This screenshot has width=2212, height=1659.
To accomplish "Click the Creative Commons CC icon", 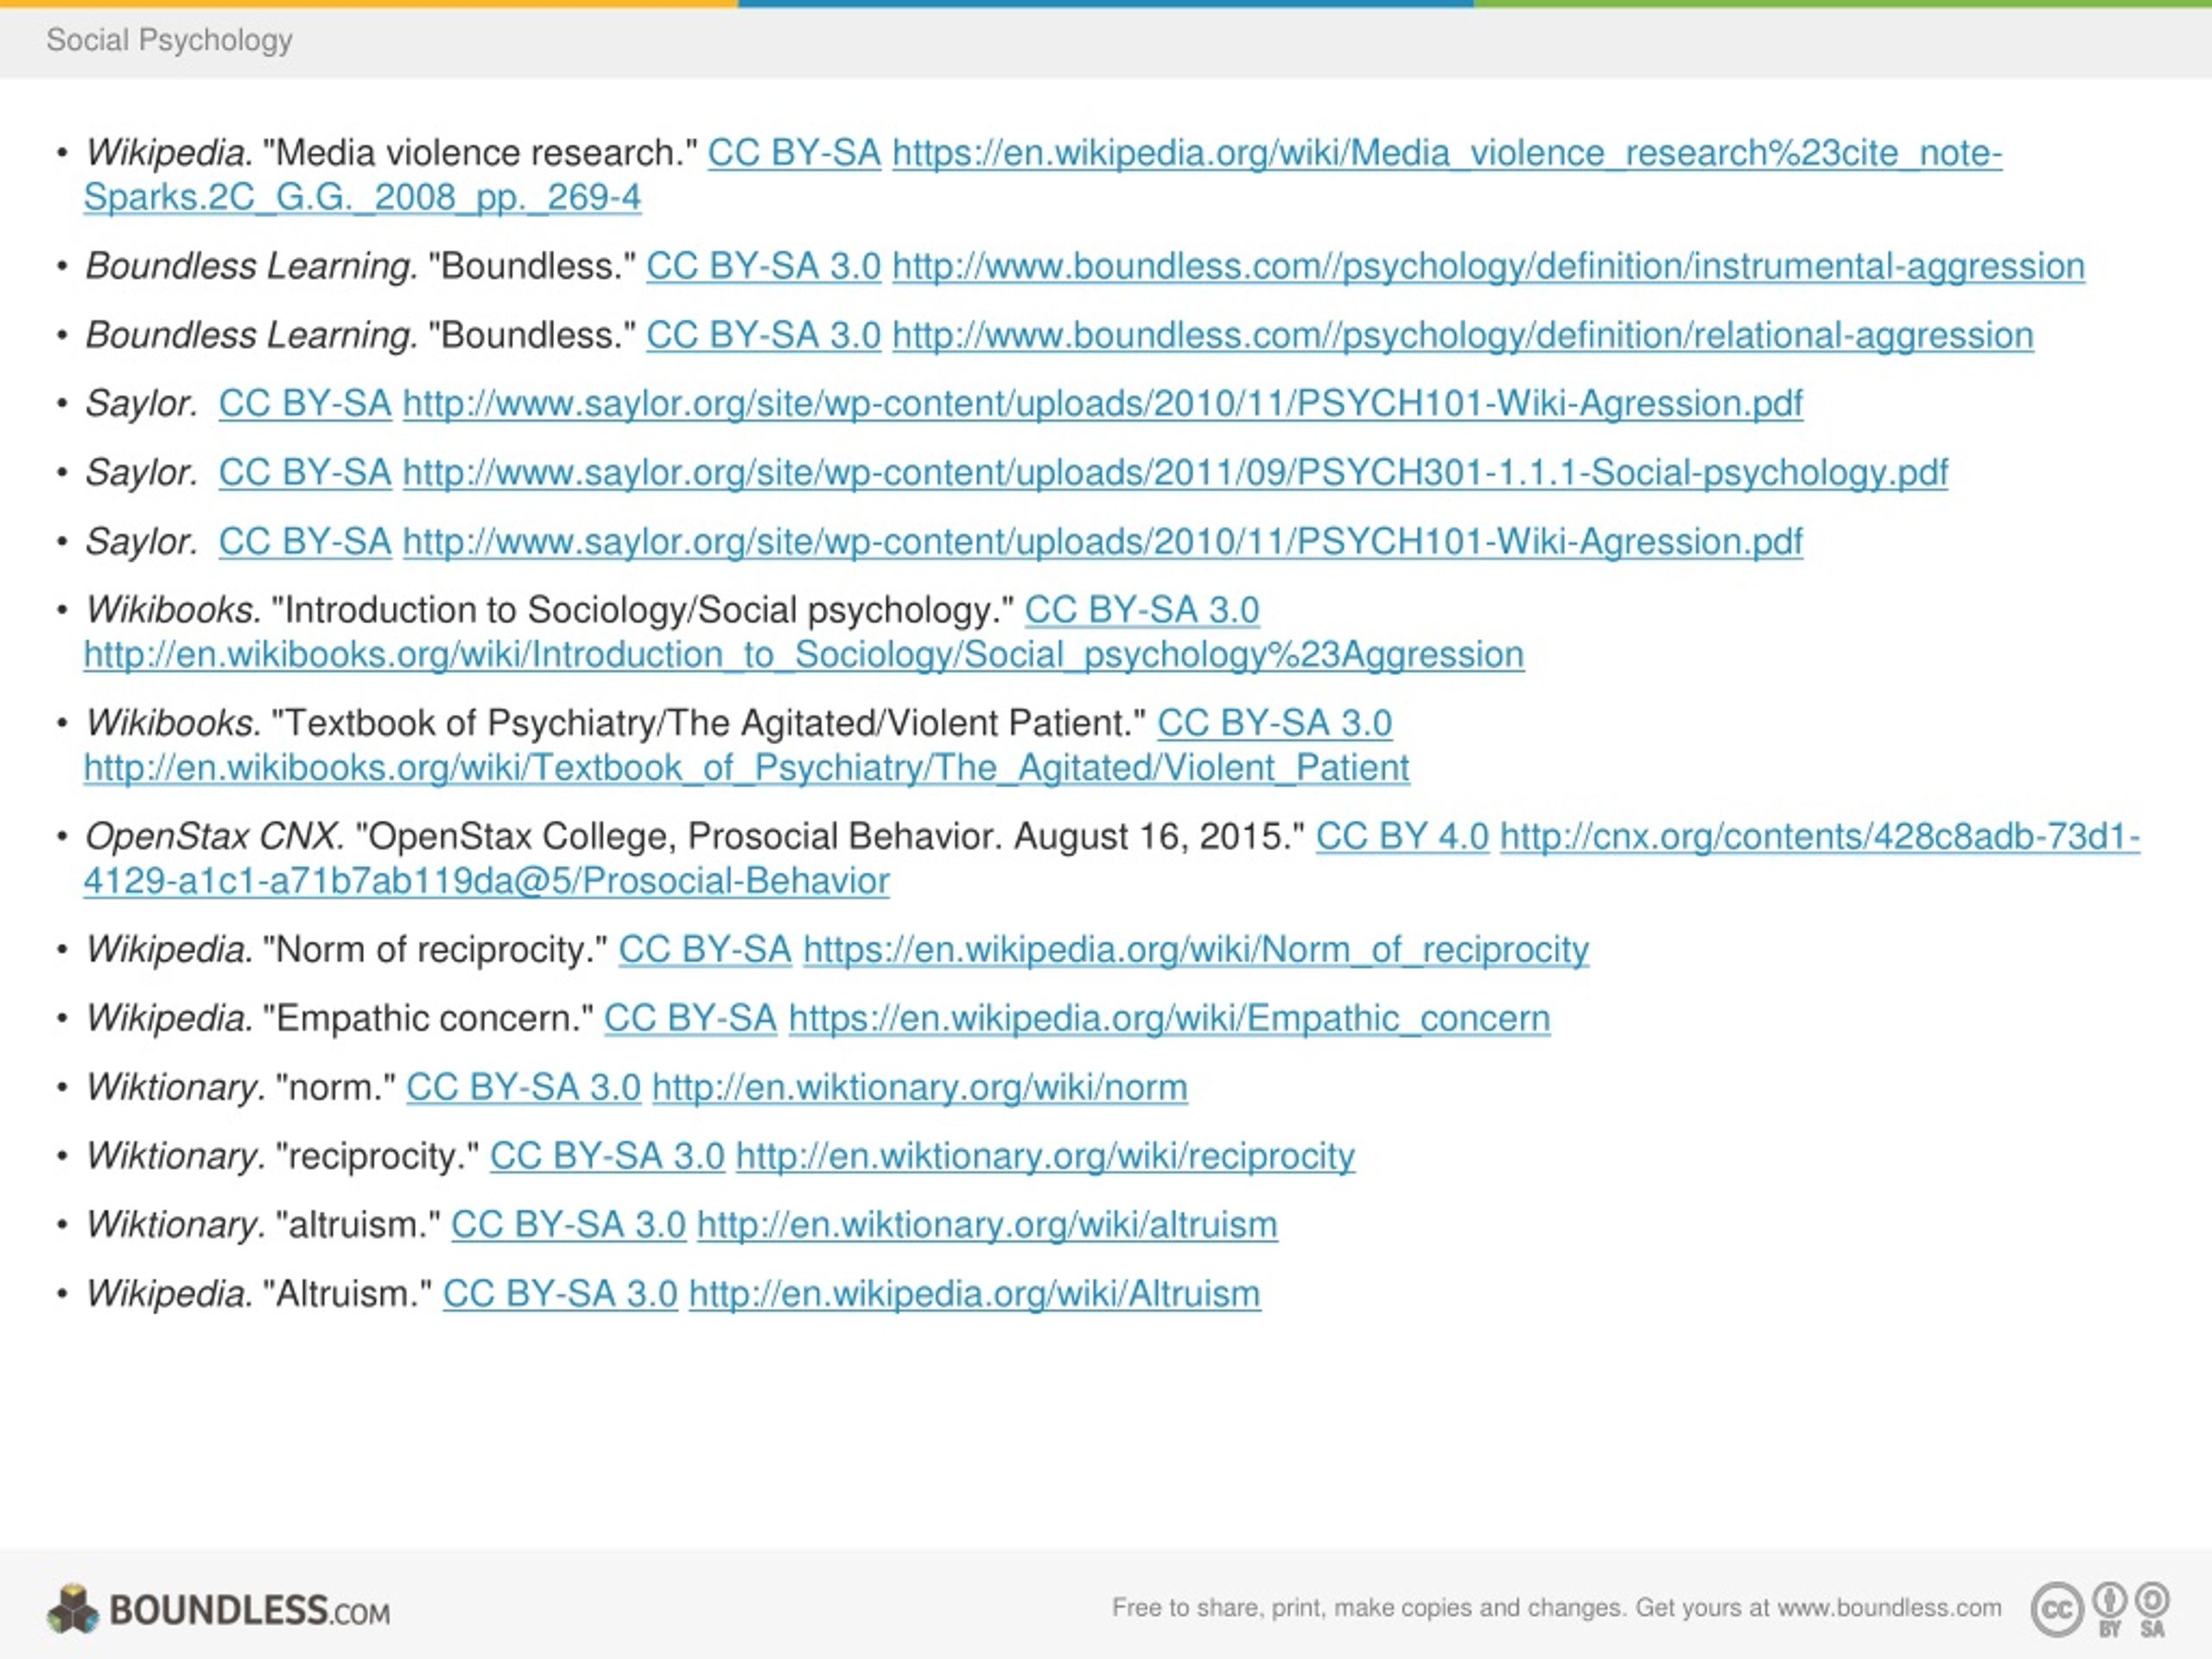I will click(2057, 1609).
